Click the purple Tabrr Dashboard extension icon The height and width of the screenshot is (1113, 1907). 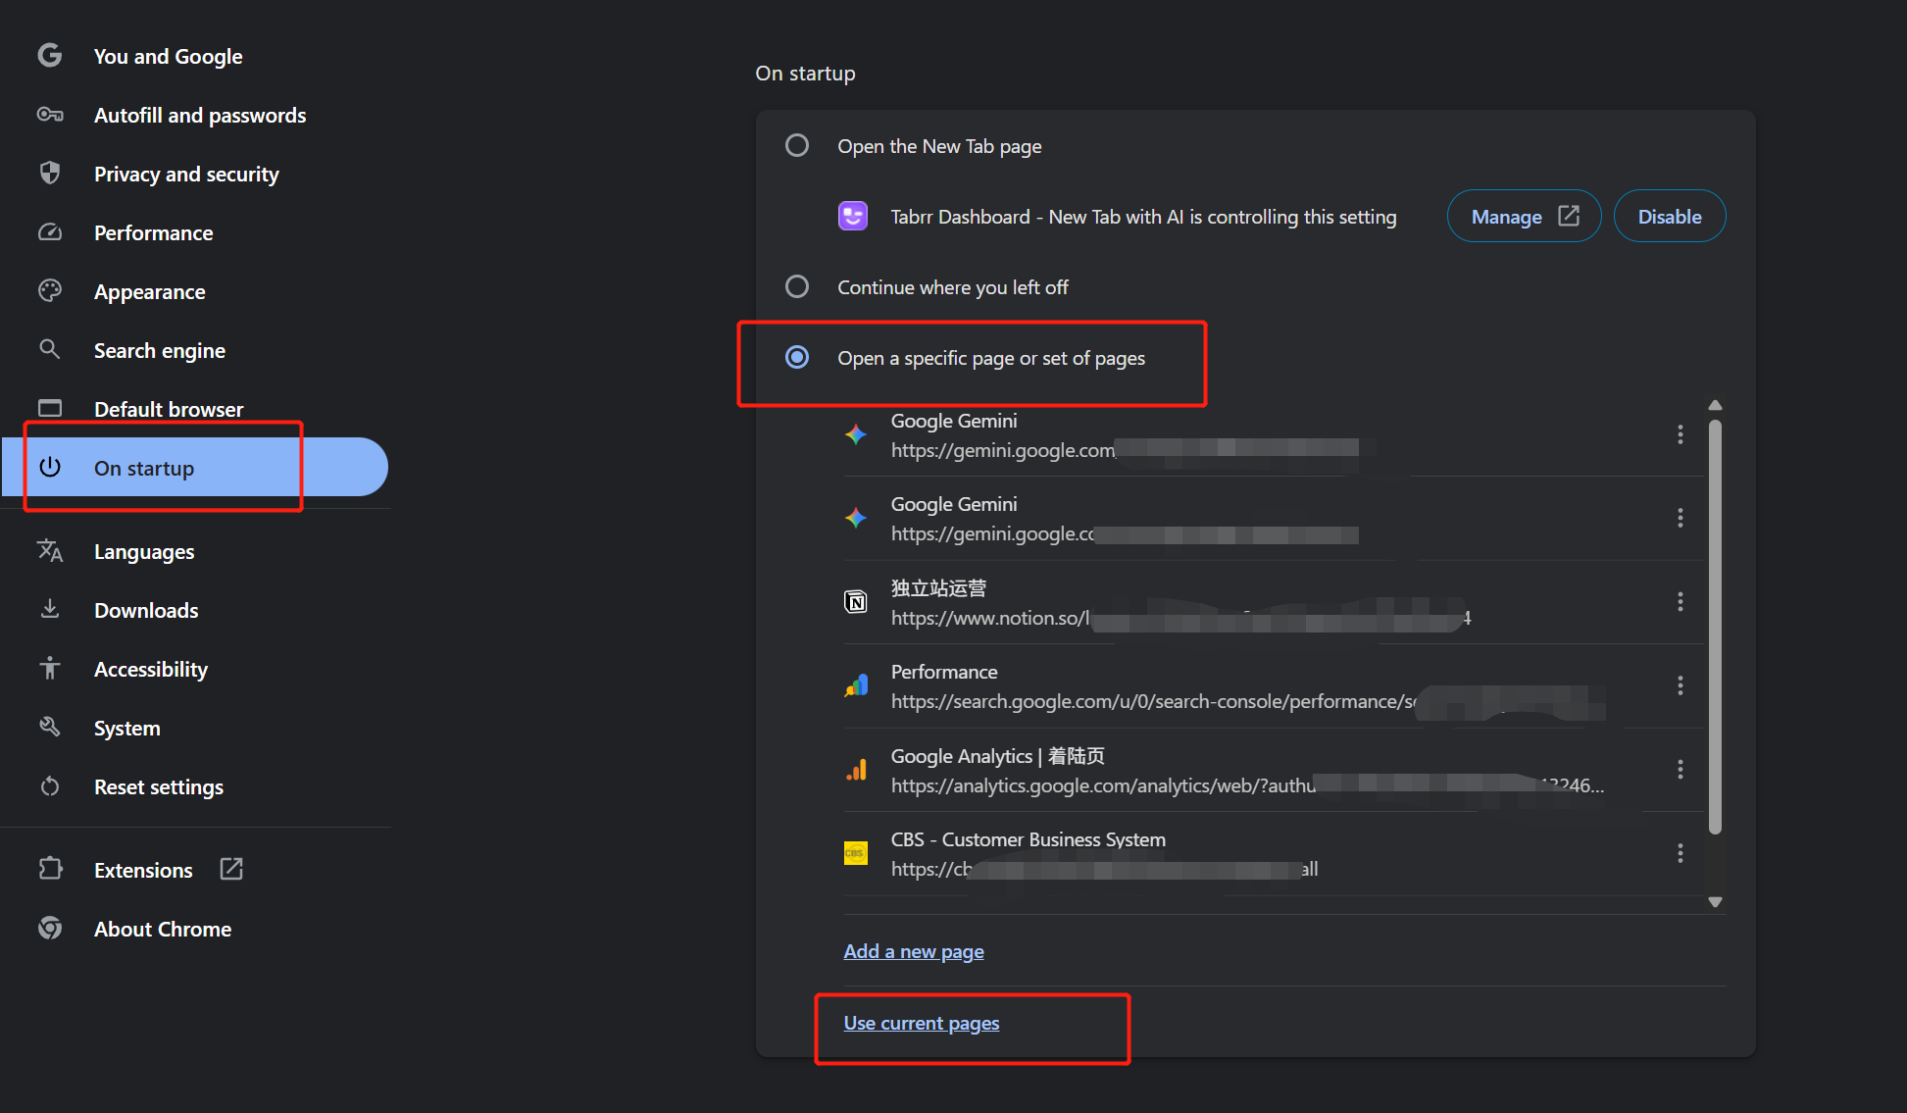853,216
